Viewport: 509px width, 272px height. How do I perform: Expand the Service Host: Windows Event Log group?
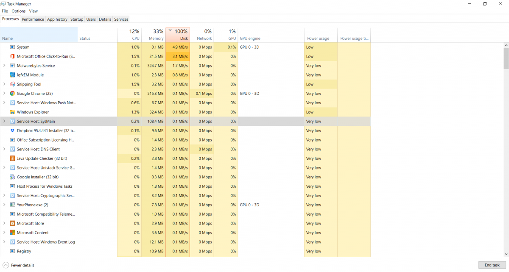coord(4,242)
